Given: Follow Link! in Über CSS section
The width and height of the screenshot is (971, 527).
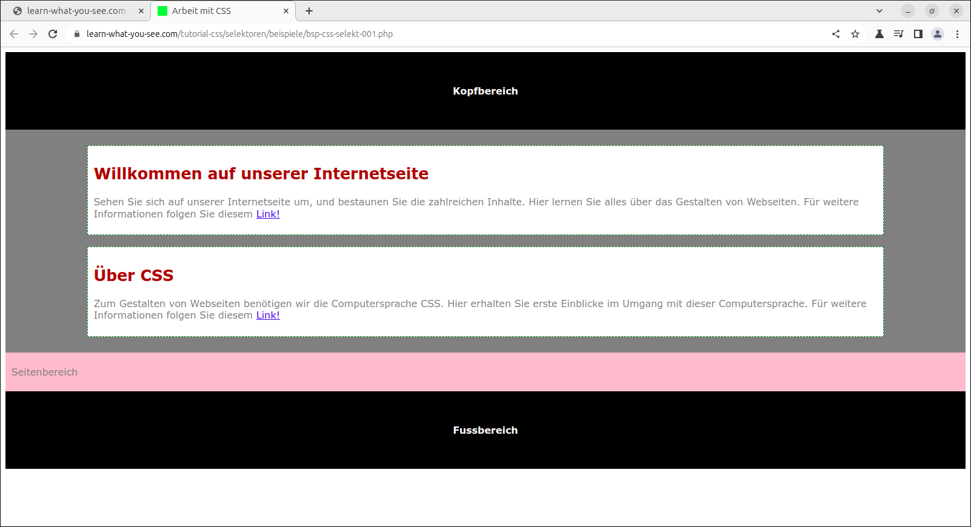Looking at the screenshot, I should point(268,315).
